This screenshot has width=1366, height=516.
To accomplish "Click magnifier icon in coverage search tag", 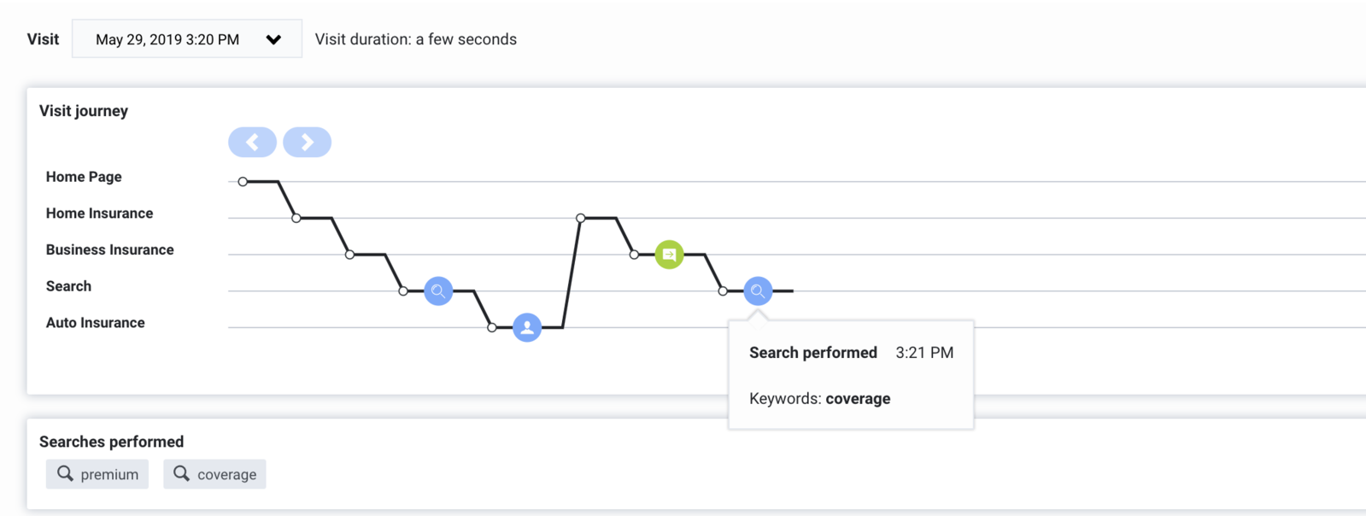I will [x=181, y=473].
